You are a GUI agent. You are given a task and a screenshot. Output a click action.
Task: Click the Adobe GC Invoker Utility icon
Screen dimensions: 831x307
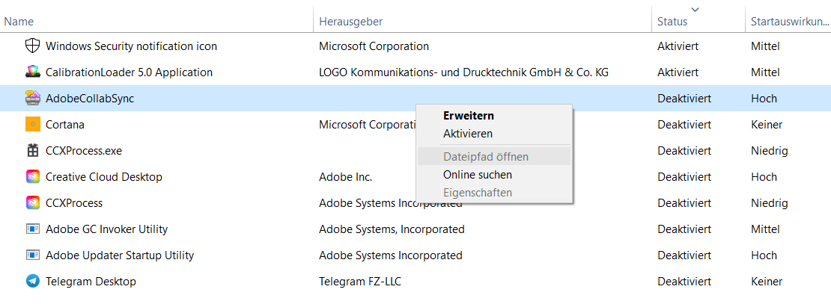click(x=32, y=229)
